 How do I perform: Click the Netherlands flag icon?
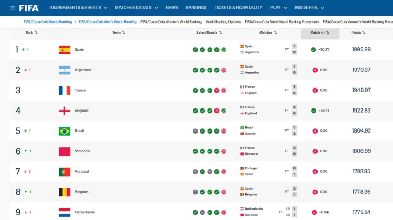point(64,212)
